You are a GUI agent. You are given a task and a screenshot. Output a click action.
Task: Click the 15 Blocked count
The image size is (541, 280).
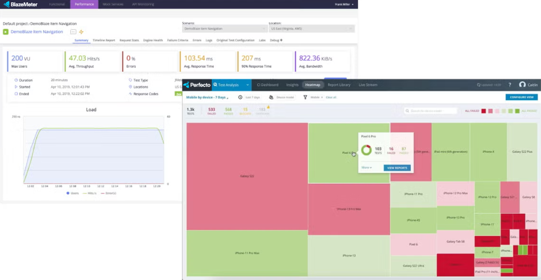pyautogui.click(x=245, y=111)
